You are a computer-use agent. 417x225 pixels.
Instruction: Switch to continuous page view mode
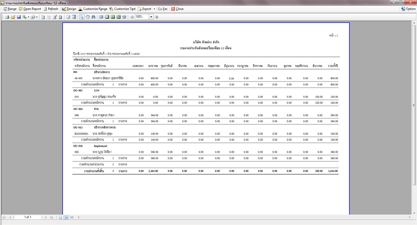[66, 217]
